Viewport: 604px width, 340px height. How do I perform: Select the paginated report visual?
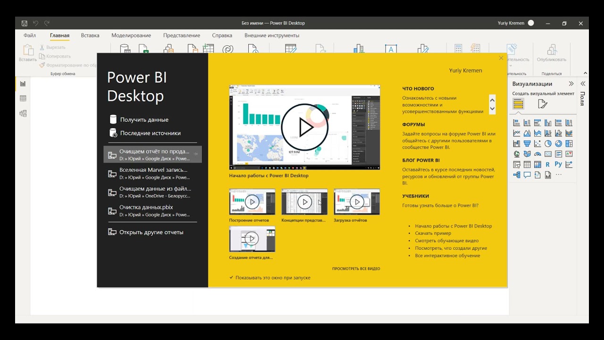coord(548,175)
